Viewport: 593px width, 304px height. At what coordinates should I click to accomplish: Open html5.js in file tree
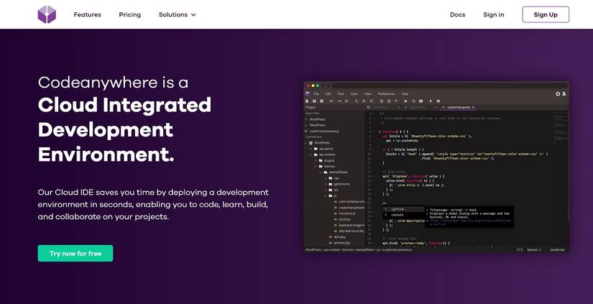click(344, 219)
